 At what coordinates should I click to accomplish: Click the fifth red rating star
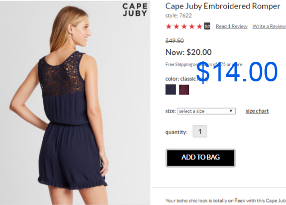(x=200, y=27)
